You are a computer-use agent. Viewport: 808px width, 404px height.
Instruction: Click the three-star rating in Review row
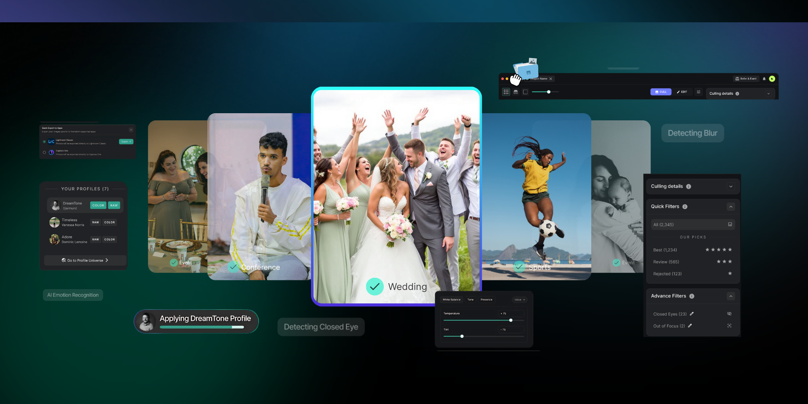click(724, 261)
